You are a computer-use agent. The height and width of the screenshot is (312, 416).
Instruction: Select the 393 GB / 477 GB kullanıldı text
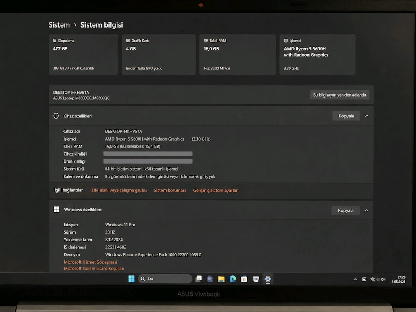coord(73,68)
